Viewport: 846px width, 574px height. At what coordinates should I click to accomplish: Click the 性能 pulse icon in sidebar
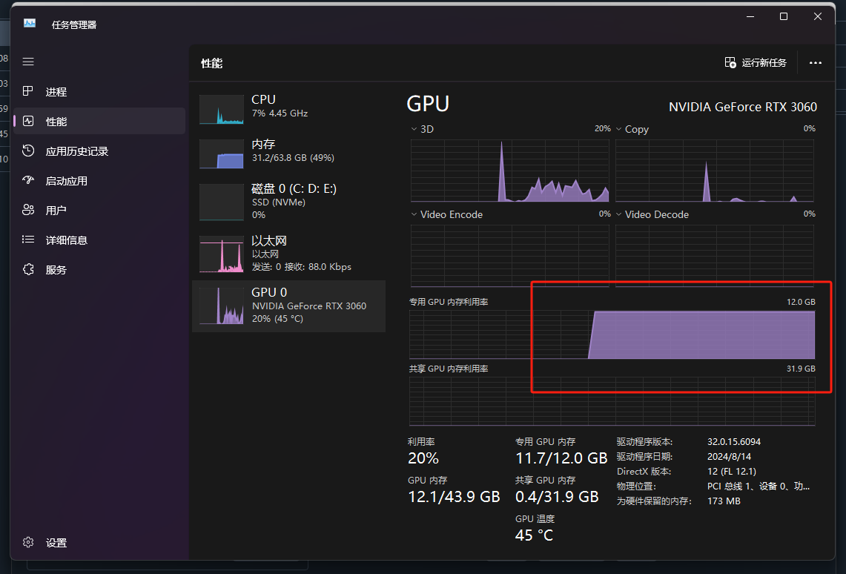28,121
